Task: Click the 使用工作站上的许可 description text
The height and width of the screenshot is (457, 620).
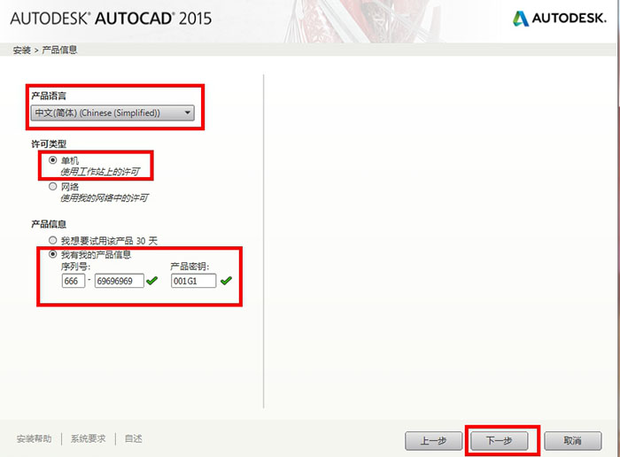Action: 100,172
